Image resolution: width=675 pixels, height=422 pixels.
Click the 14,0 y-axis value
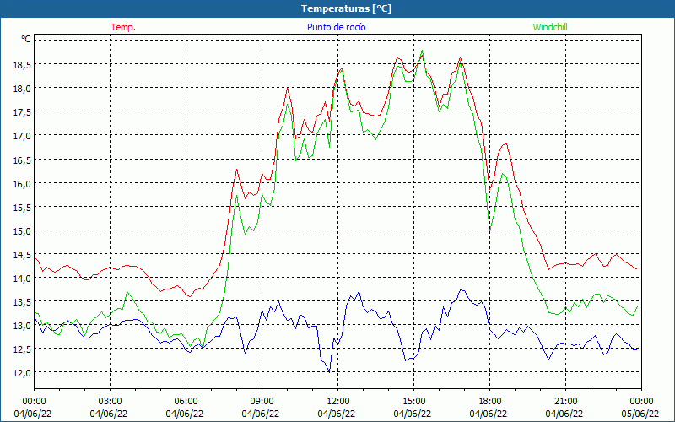(x=24, y=279)
